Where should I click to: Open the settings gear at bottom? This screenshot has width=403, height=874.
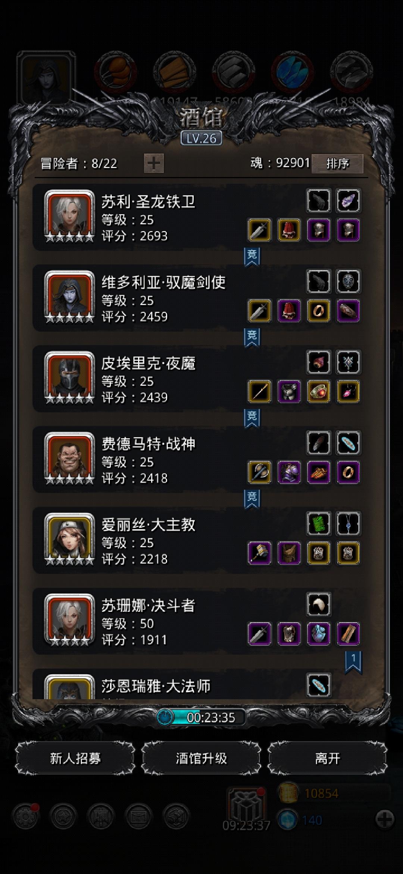(x=25, y=817)
